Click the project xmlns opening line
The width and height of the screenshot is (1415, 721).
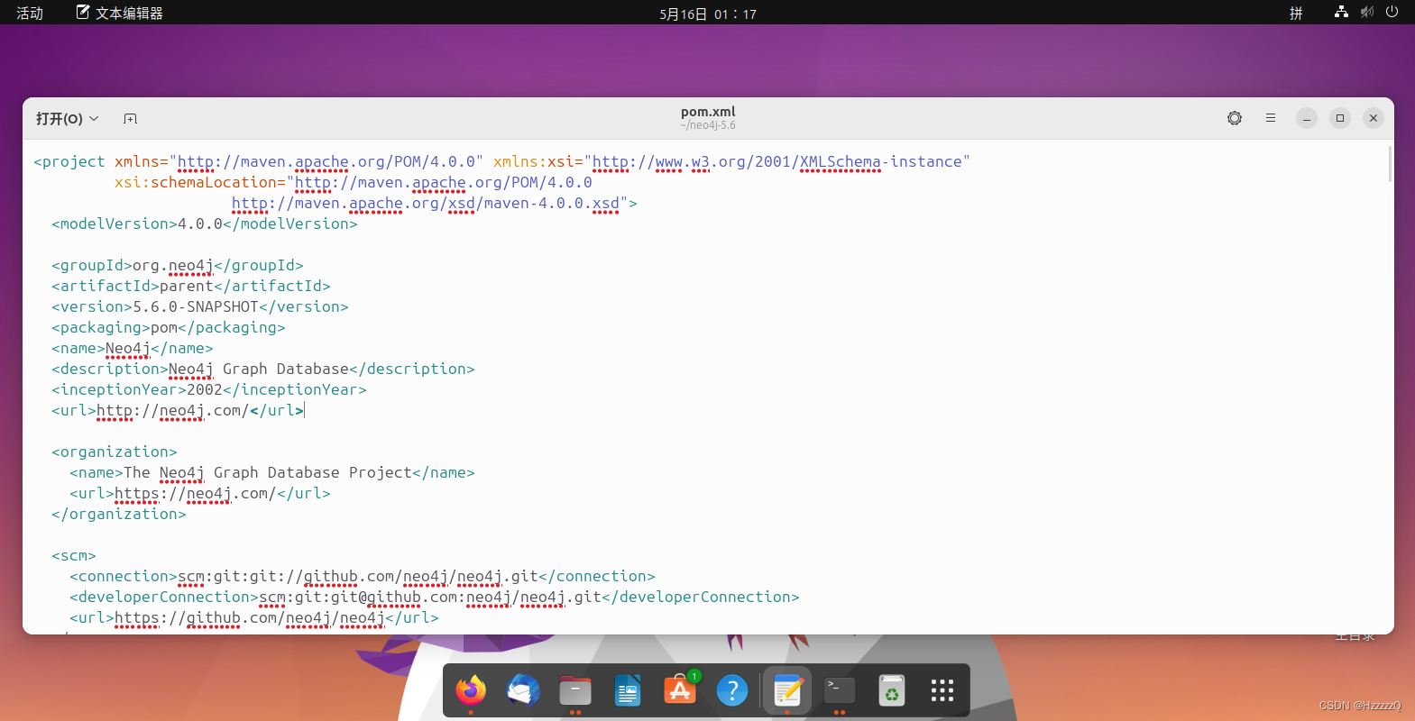tap(502, 161)
